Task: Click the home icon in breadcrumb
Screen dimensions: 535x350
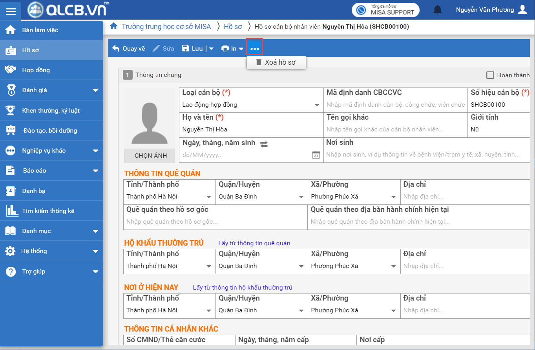Action: pyautogui.click(x=114, y=26)
